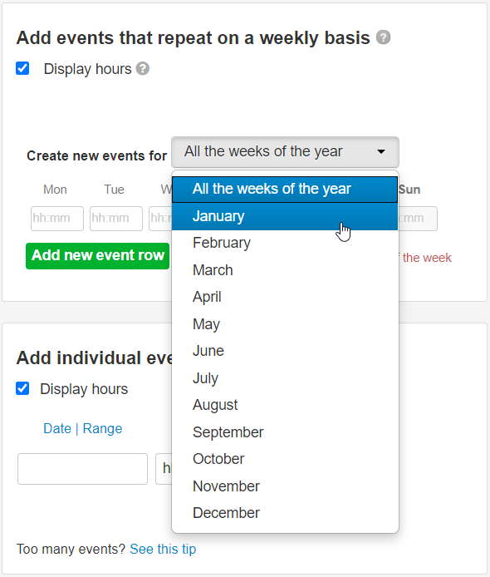Click help icon next to Display hours
Viewport: 490px width, 577px height.
click(143, 69)
